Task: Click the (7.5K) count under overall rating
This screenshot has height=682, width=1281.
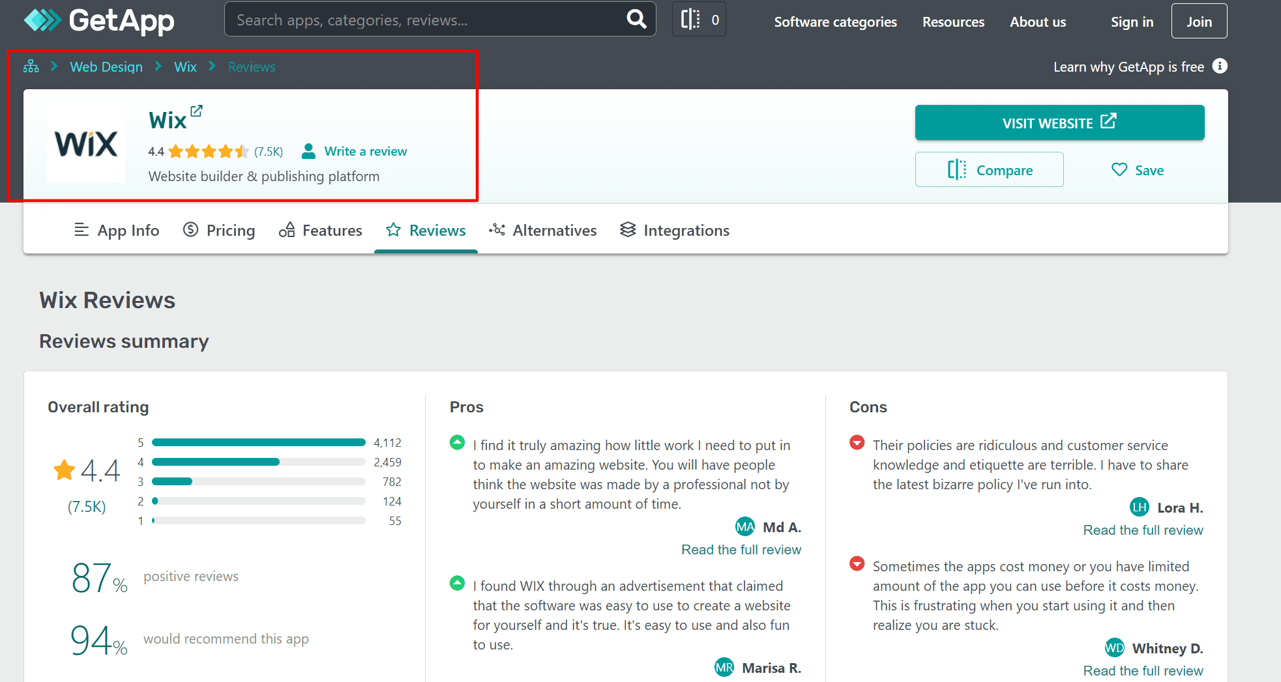Action: point(87,507)
